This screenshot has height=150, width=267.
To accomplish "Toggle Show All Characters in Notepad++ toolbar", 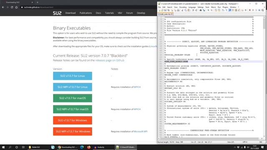I will (226, 10).
